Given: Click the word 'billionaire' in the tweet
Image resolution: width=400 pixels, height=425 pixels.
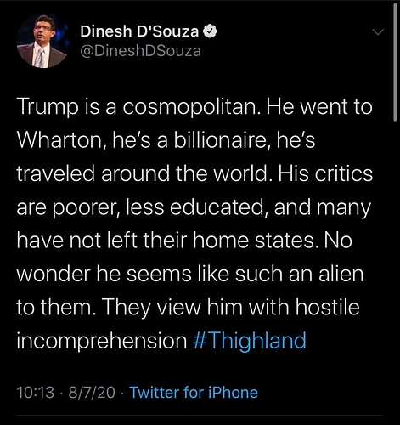Looking at the screenshot, I should [x=222, y=140].
